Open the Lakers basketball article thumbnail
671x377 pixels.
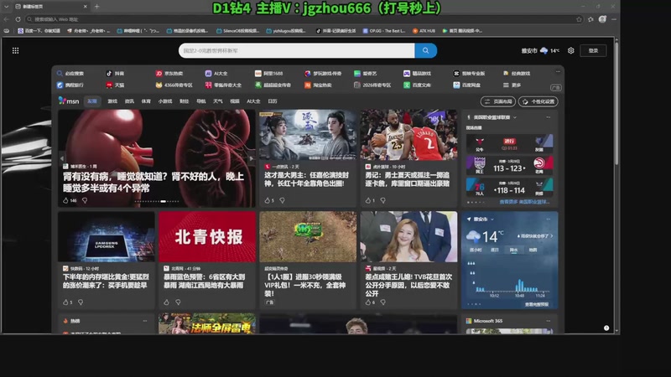[408, 135]
